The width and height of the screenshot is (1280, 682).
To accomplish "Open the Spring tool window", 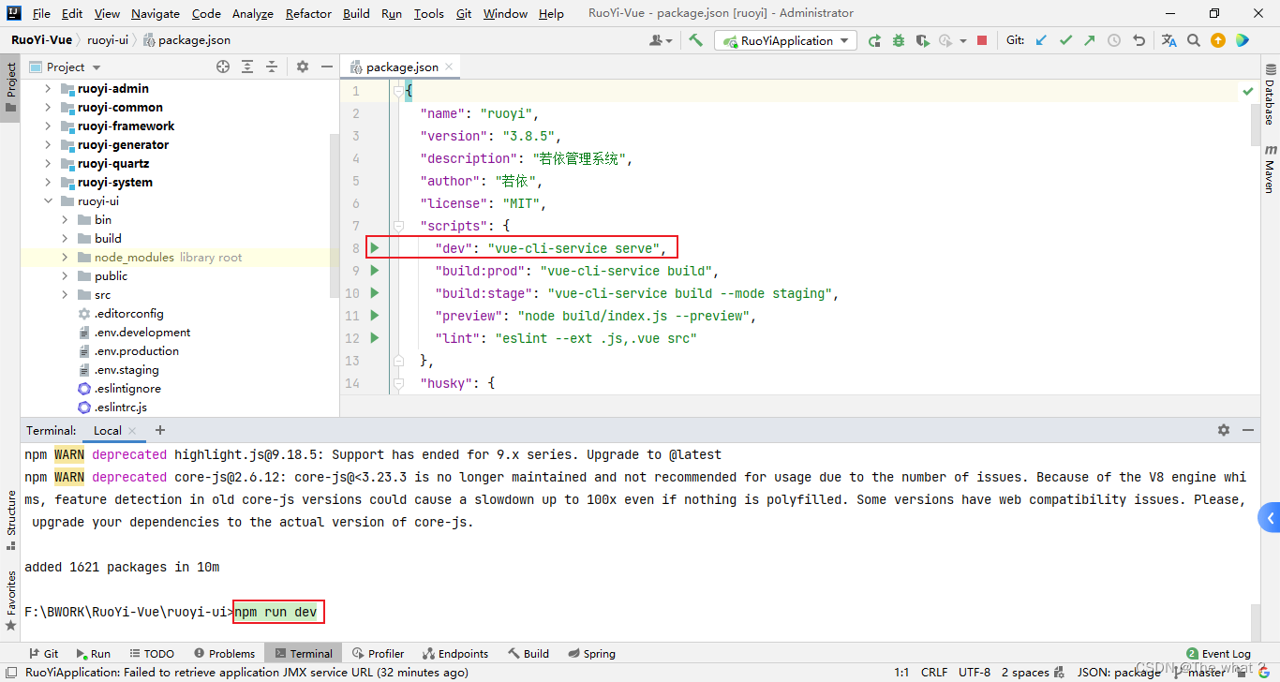I will tap(590, 654).
